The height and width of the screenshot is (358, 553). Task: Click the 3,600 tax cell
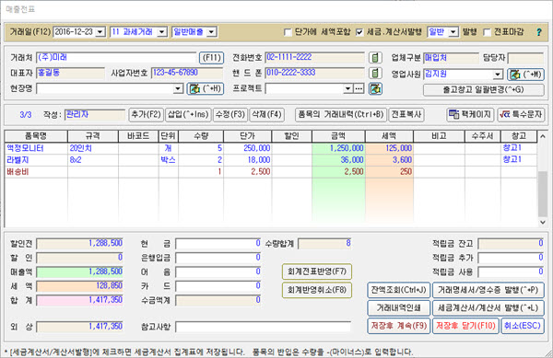pyautogui.click(x=389, y=160)
